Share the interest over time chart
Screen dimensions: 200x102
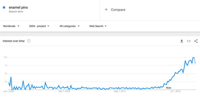(196, 41)
